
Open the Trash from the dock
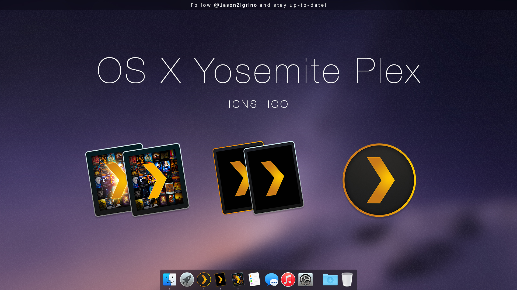[347, 279]
